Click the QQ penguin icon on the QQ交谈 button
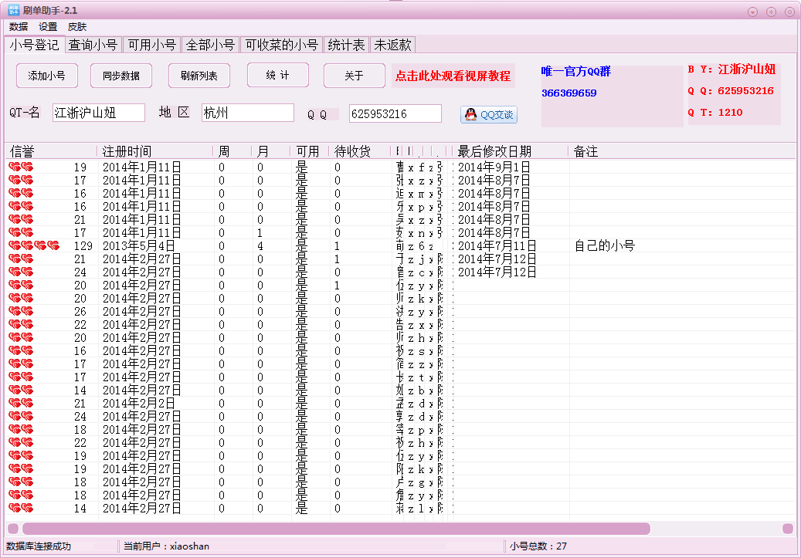Image resolution: width=801 pixels, height=558 pixels. coord(471,114)
